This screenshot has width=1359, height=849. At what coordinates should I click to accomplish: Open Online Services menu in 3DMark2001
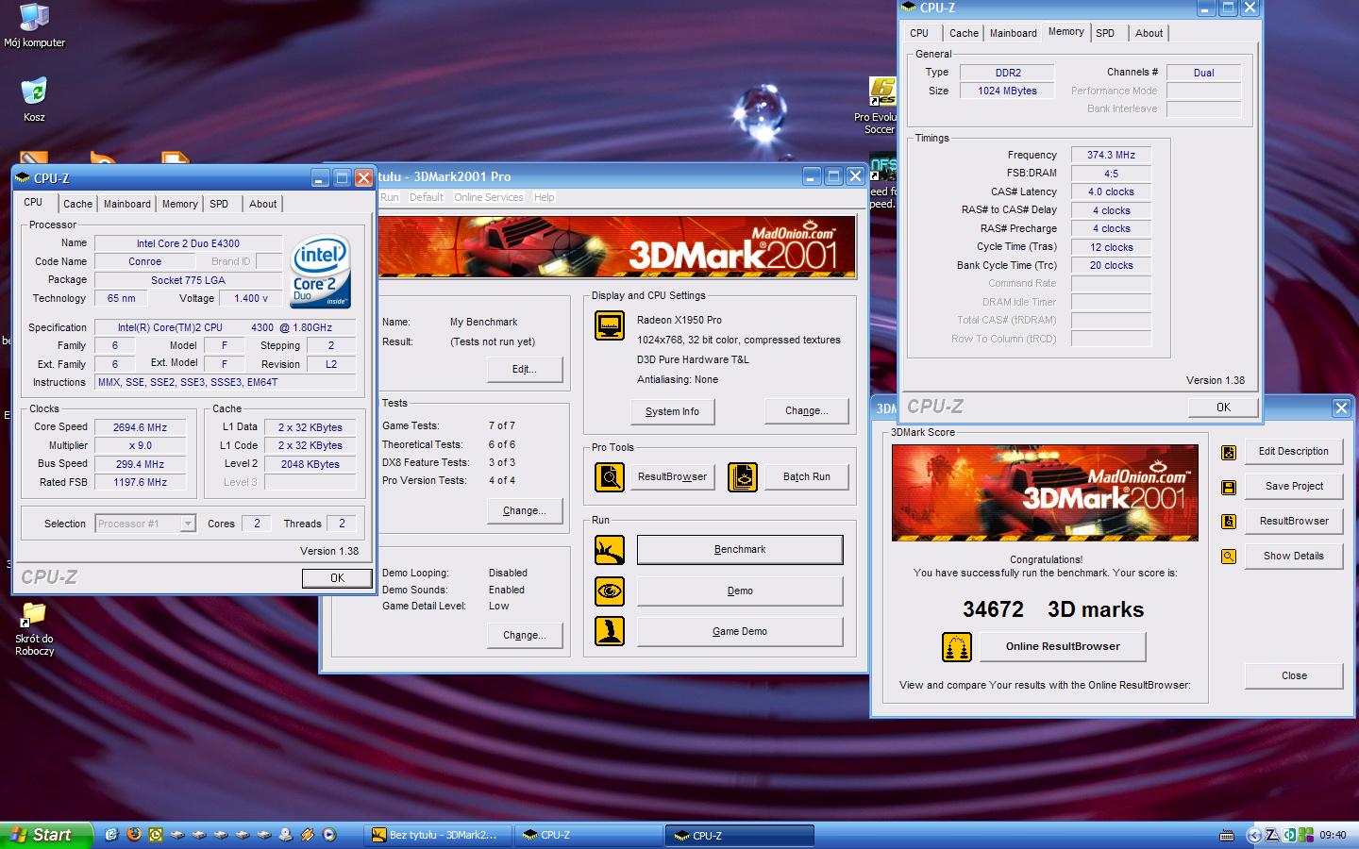(488, 197)
